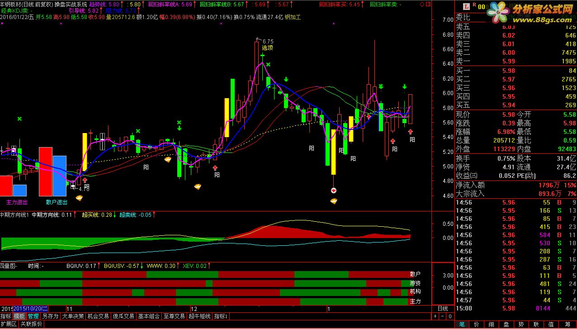Image resolution: width=577 pixels, height=329 pixels.
Task: Click the 15:00 tick with volume 8144
Action: click(x=516, y=308)
